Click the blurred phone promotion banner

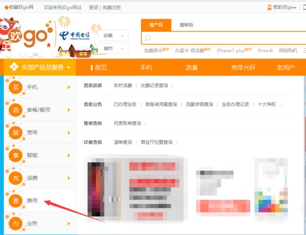coord(135,188)
